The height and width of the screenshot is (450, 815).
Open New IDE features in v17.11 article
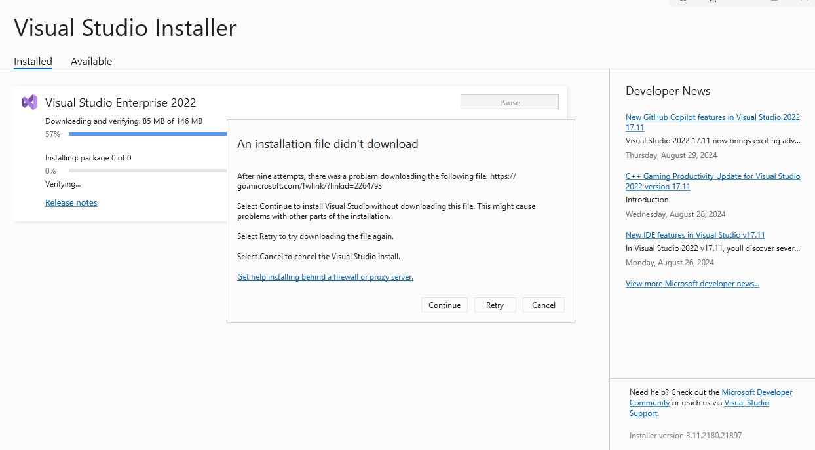pyautogui.click(x=695, y=235)
